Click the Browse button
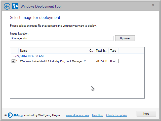 click(125, 38)
